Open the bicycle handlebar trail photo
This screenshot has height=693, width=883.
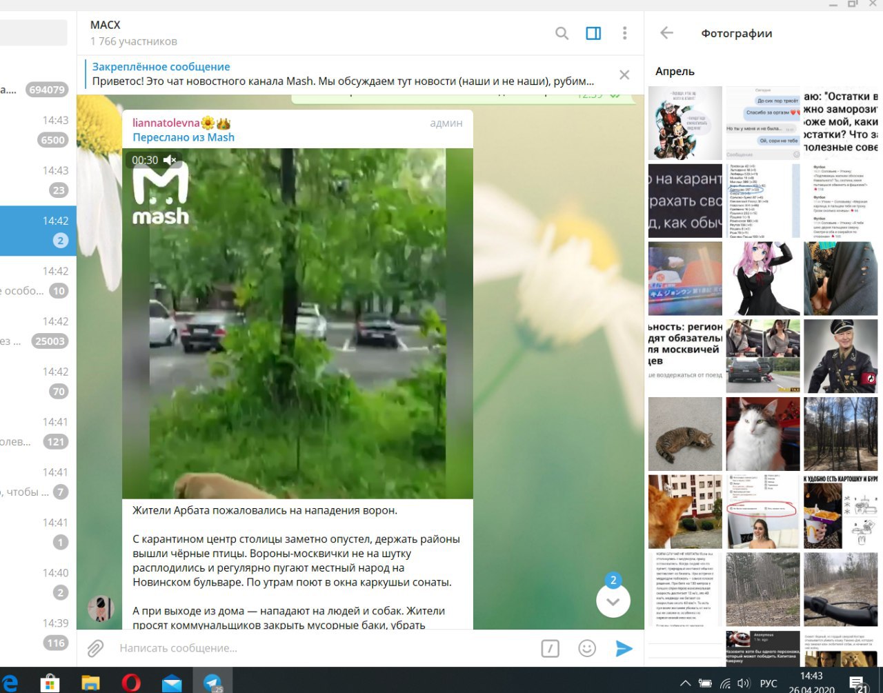[841, 590]
